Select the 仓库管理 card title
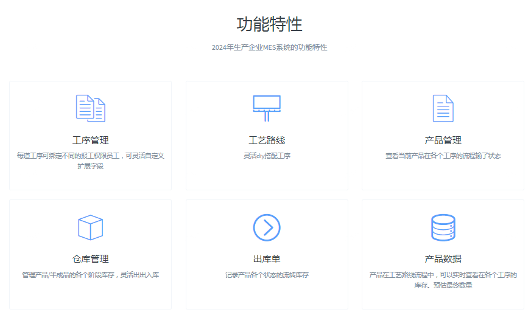Screen dimensions: 531x318 (90, 259)
